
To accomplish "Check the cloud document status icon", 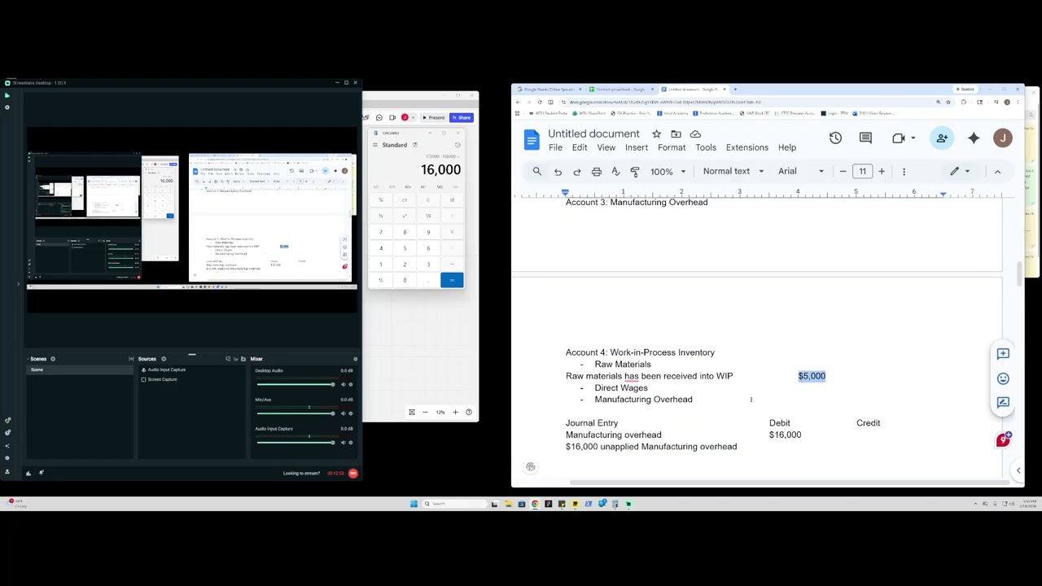I will [x=695, y=133].
